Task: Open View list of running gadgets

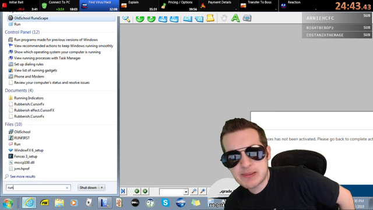Action: pyautogui.click(x=36, y=71)
